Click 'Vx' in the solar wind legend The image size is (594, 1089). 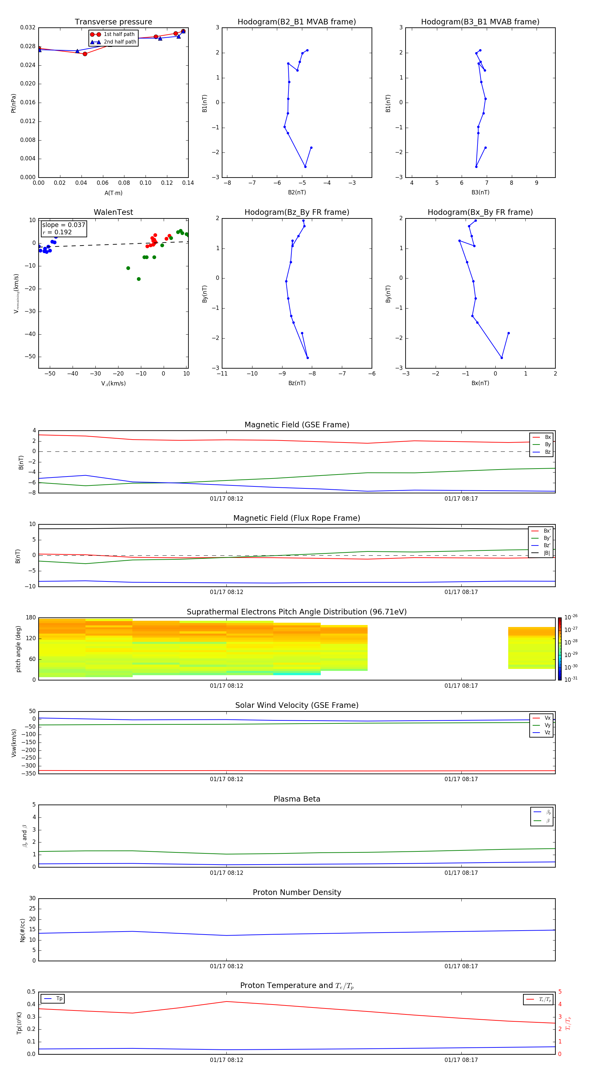click(x=542, y=718)
